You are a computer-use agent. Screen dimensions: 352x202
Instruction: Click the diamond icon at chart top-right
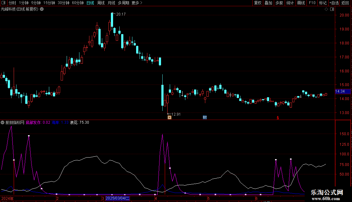point(326,9)
